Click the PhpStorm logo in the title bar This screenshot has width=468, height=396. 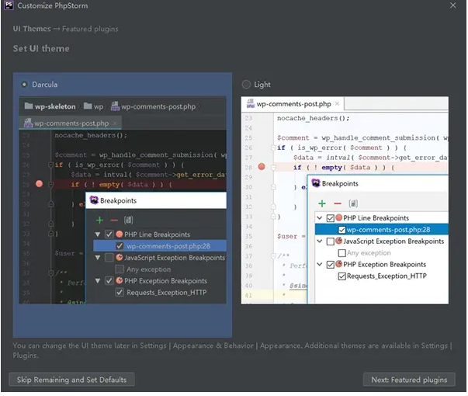(x=8, y=6)
